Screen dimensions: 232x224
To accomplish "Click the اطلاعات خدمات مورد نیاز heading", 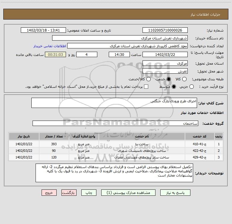I will click(x=202, y=113).
